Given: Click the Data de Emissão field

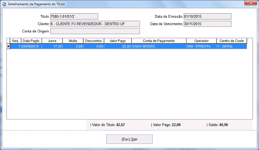Looking at the screenshot, I should pos(207,16).
